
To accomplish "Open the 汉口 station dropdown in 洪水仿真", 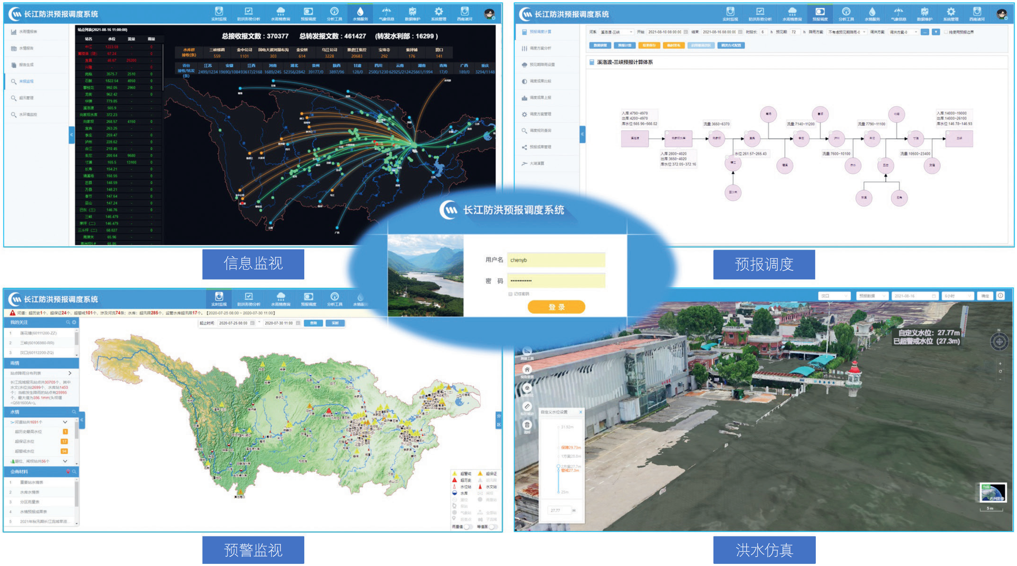I will pos(834,296).
